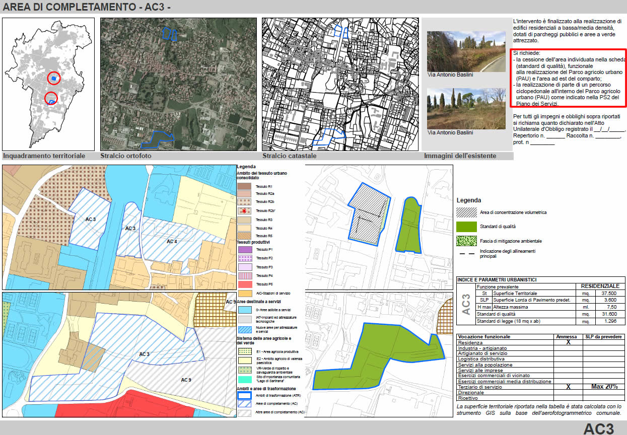Image resolution: width=627 pixels, height=435 pixels.
Task: Select the IAT-Impianti ed attrezzature tecnologiche swatch
Action: pos(244,319)
